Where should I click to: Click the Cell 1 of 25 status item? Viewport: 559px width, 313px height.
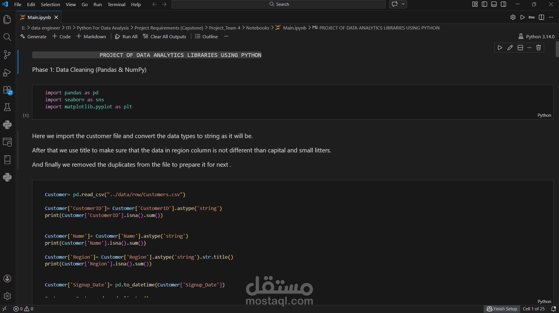pos(534,309)
